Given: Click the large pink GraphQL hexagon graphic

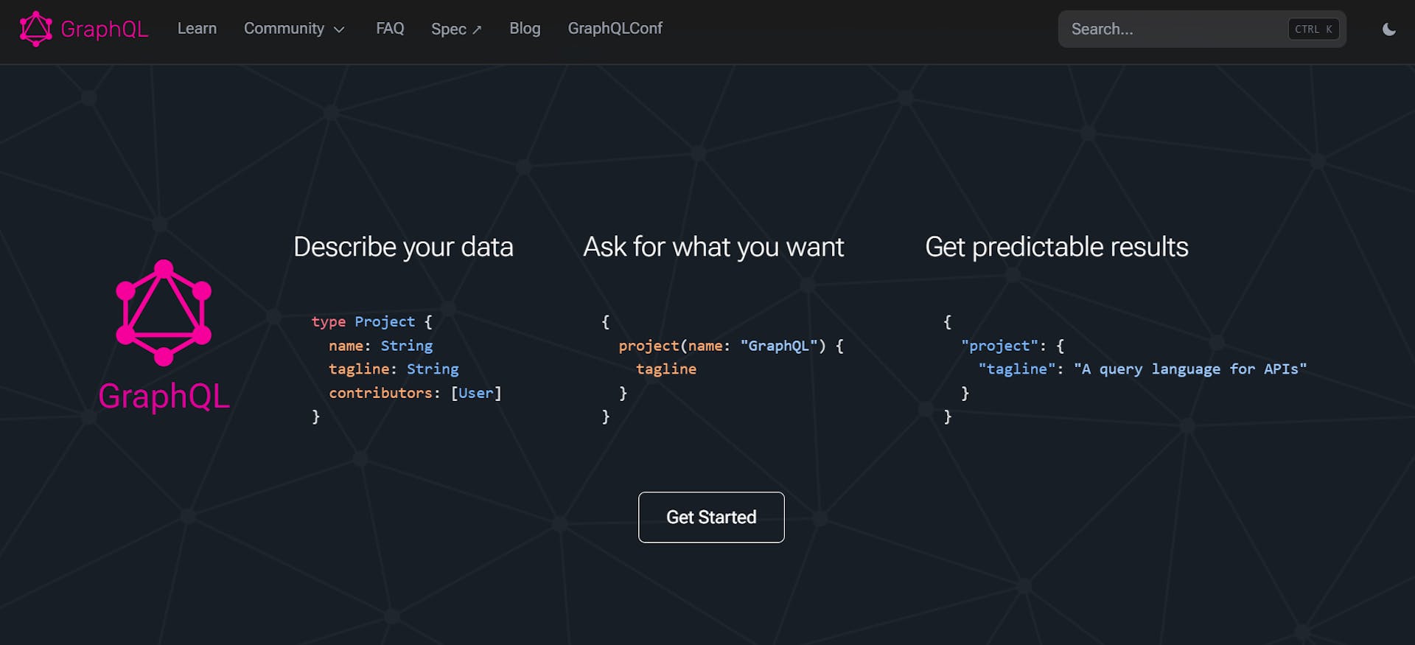Looking at the screenshot, I should (x=163, y=313).
